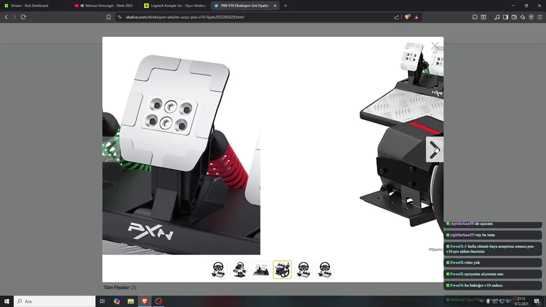Screen dimensions: 546x307
Task: Open Brave browser taskbar icon
Action: 145,301
